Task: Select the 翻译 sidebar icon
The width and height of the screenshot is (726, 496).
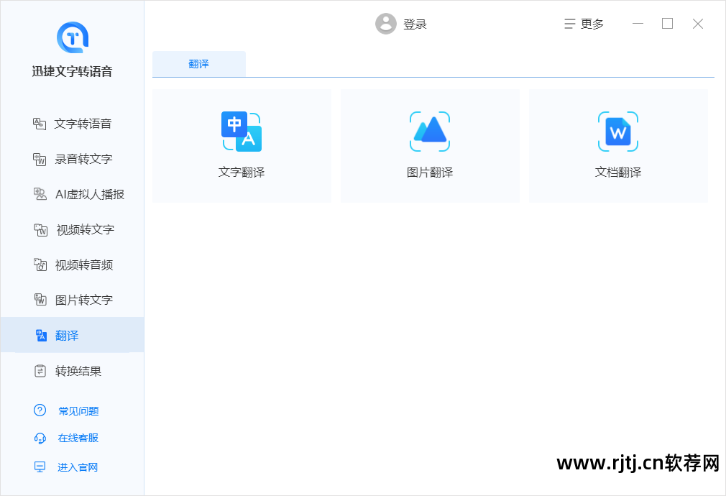Action: (40, 335)
